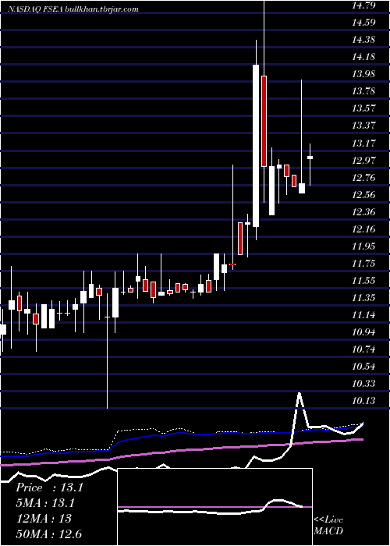This screenshot has height=546, width=390.
Task: Click the 12.97 price axis label
Action: tap(363, 160)
